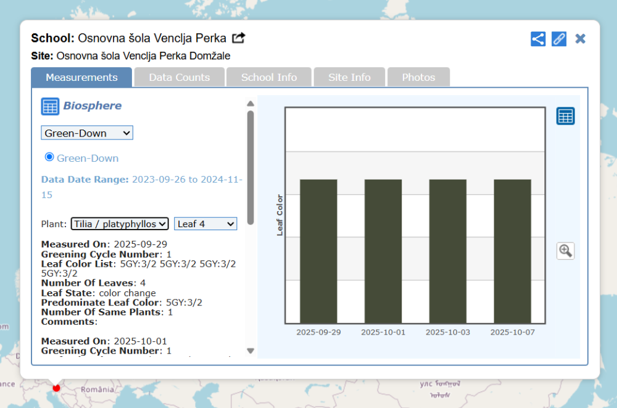Image resolution: width=617 pixels, height=408 pixels.
Task: Open the School Info tab
Action: tap(269, 77)
